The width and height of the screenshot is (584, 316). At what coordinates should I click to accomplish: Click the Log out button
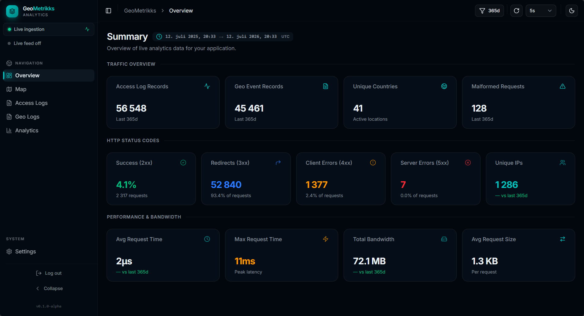[x=49, y=273]
